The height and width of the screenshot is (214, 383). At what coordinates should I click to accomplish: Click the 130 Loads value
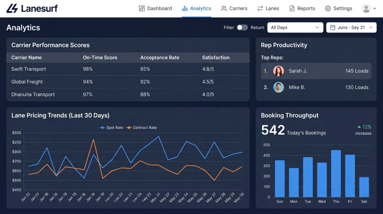tap(357, 87)
